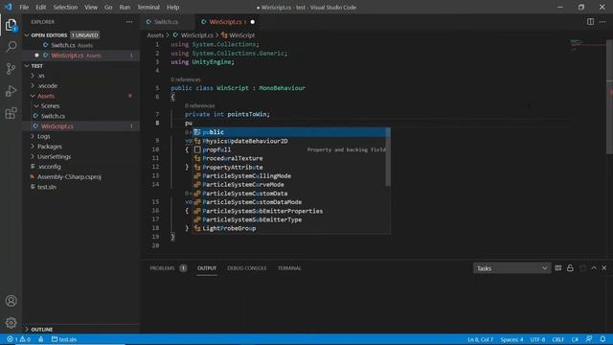Change CRLF end of line sequence

pyautogui.click(x=557, y=339)
